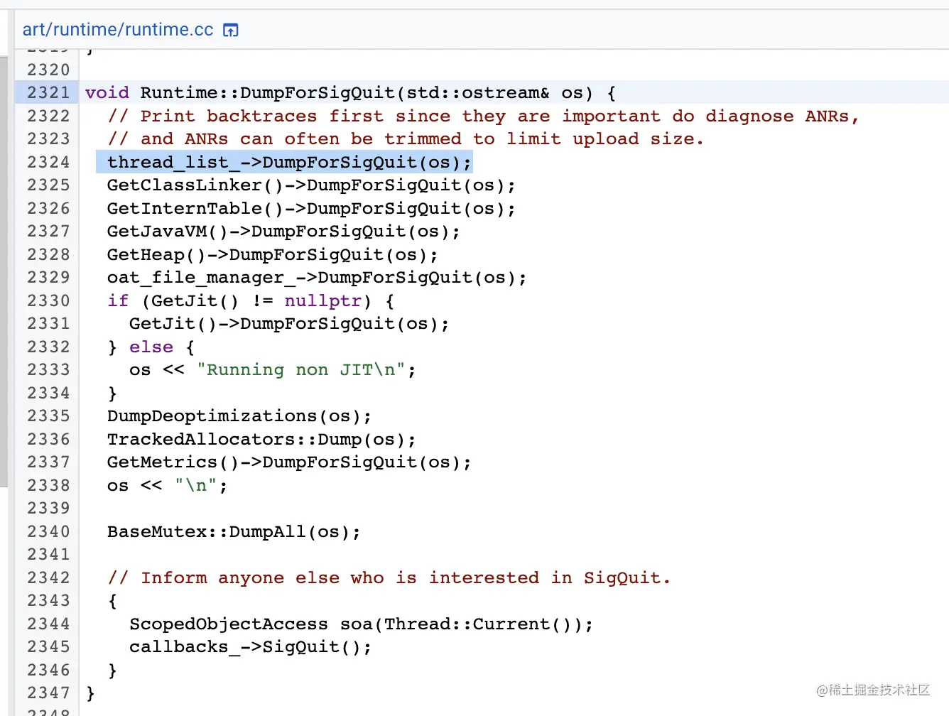This screenshot has width=949, height=716.
Task: Click GetClassLinker()->DumpForSigQuit(os) line
Action: 311,185
